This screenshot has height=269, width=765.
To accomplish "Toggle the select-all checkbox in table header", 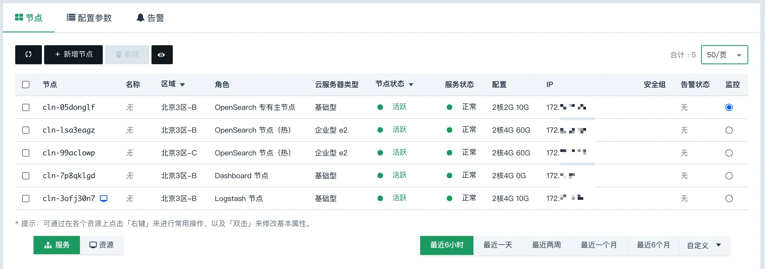I will 26,84.
